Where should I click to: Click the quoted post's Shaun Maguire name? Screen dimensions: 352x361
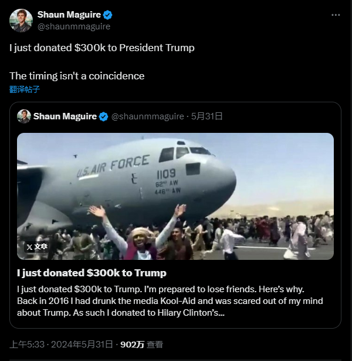(65, 116)
